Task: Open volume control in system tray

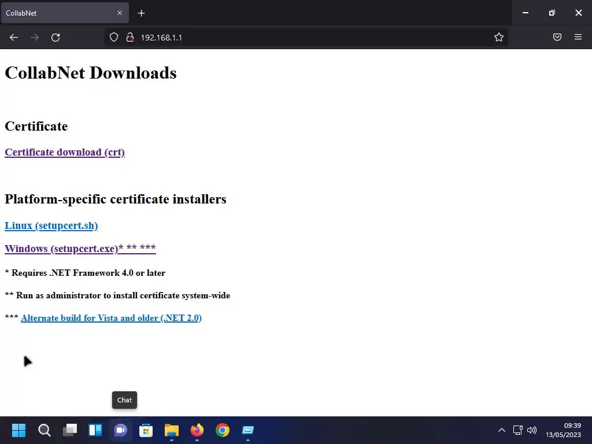Action: [x=532, y=430]
